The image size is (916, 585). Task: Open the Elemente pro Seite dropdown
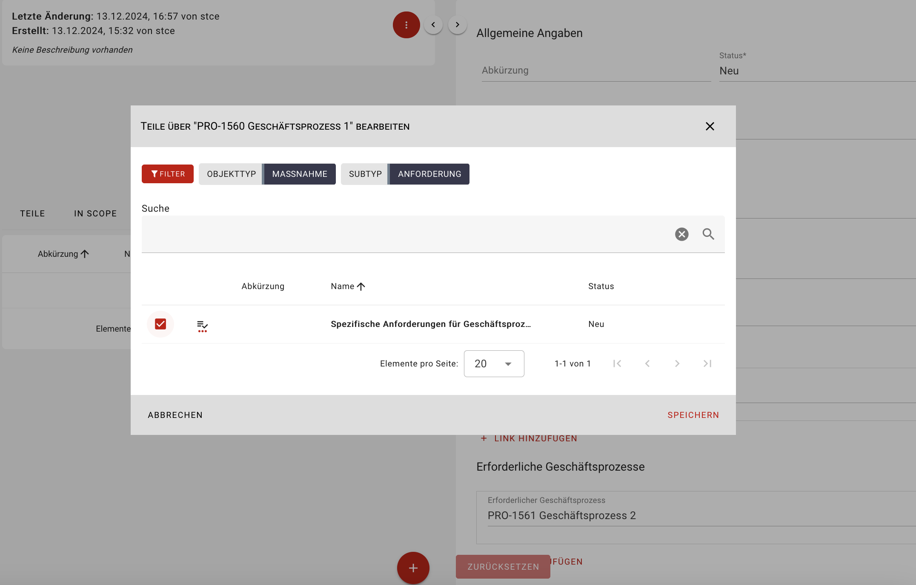tap(494, 364)
